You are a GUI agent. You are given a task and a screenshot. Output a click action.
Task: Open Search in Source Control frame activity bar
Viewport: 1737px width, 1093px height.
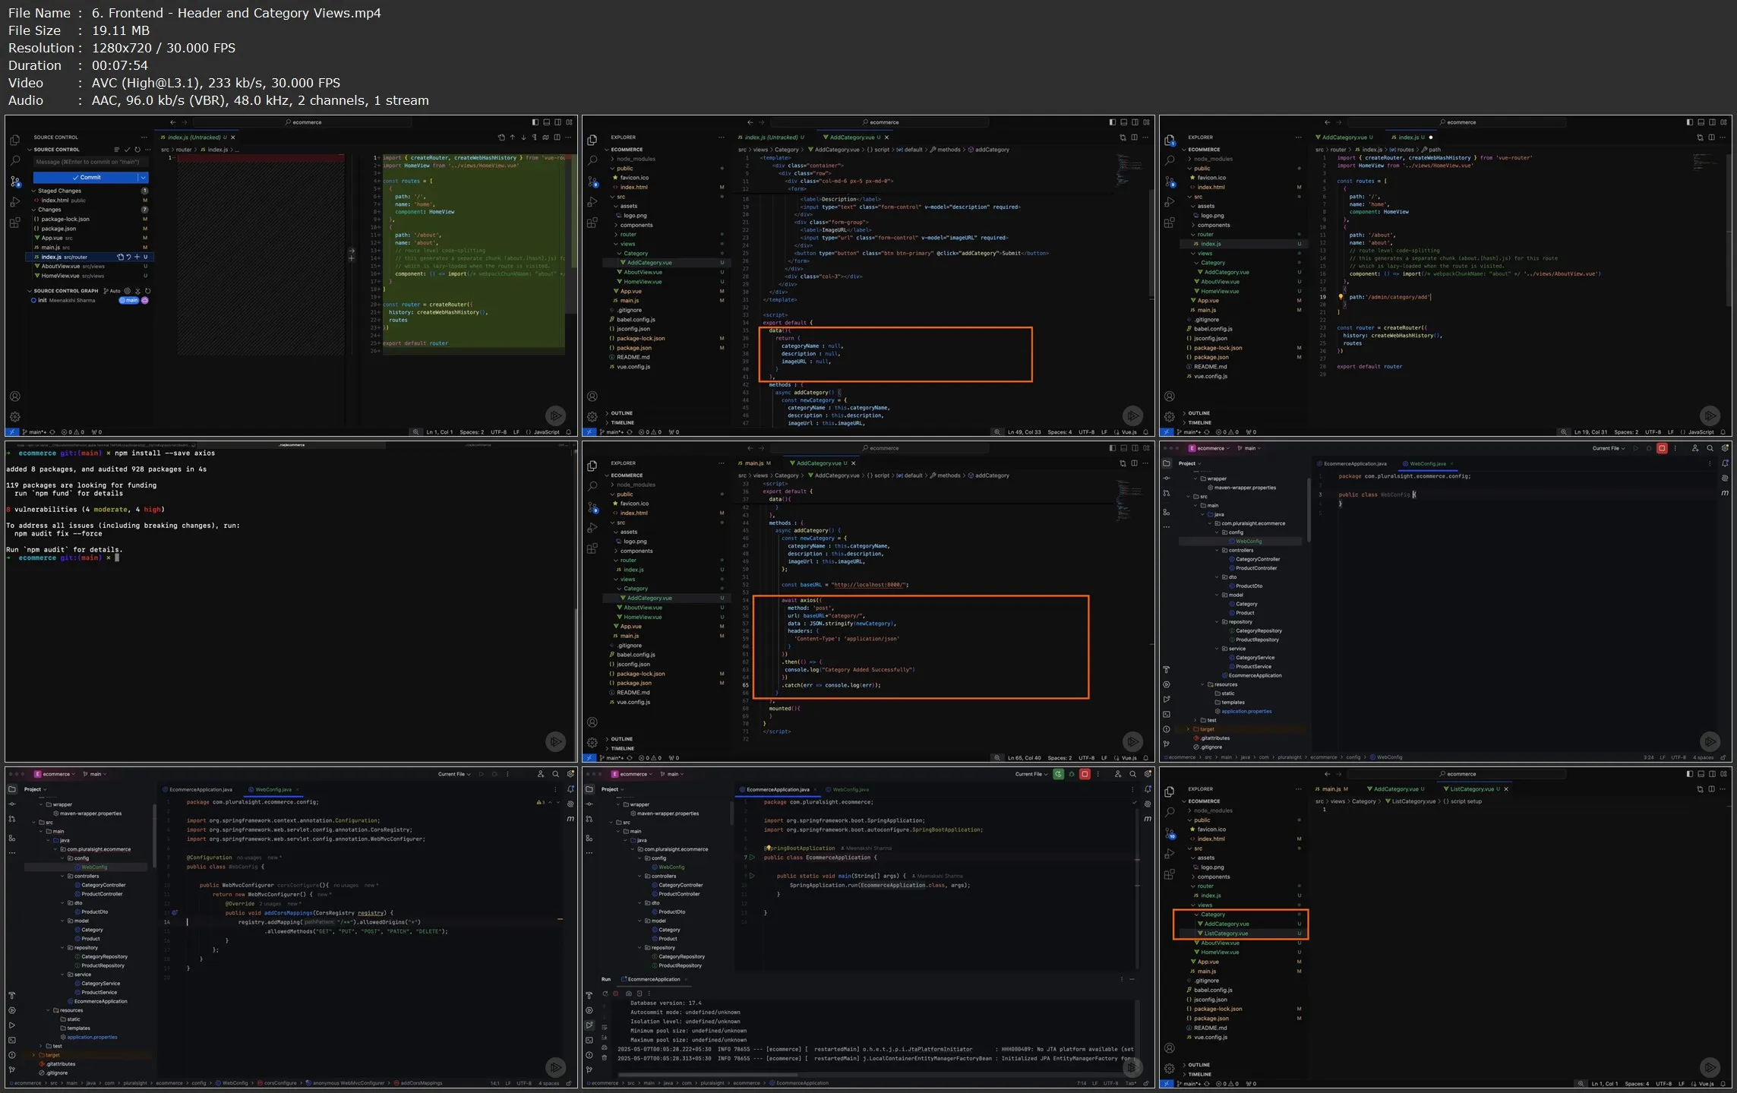click(15, 161)
